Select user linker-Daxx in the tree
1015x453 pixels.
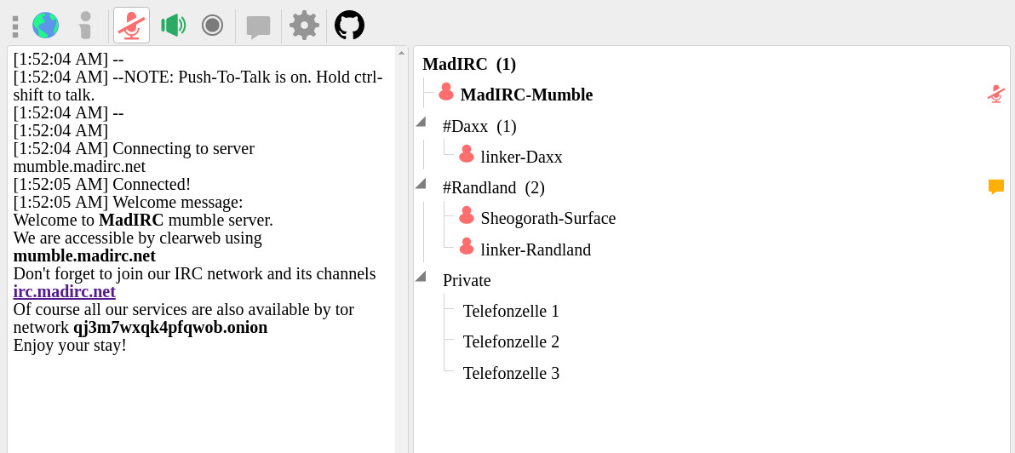point(521,157)
